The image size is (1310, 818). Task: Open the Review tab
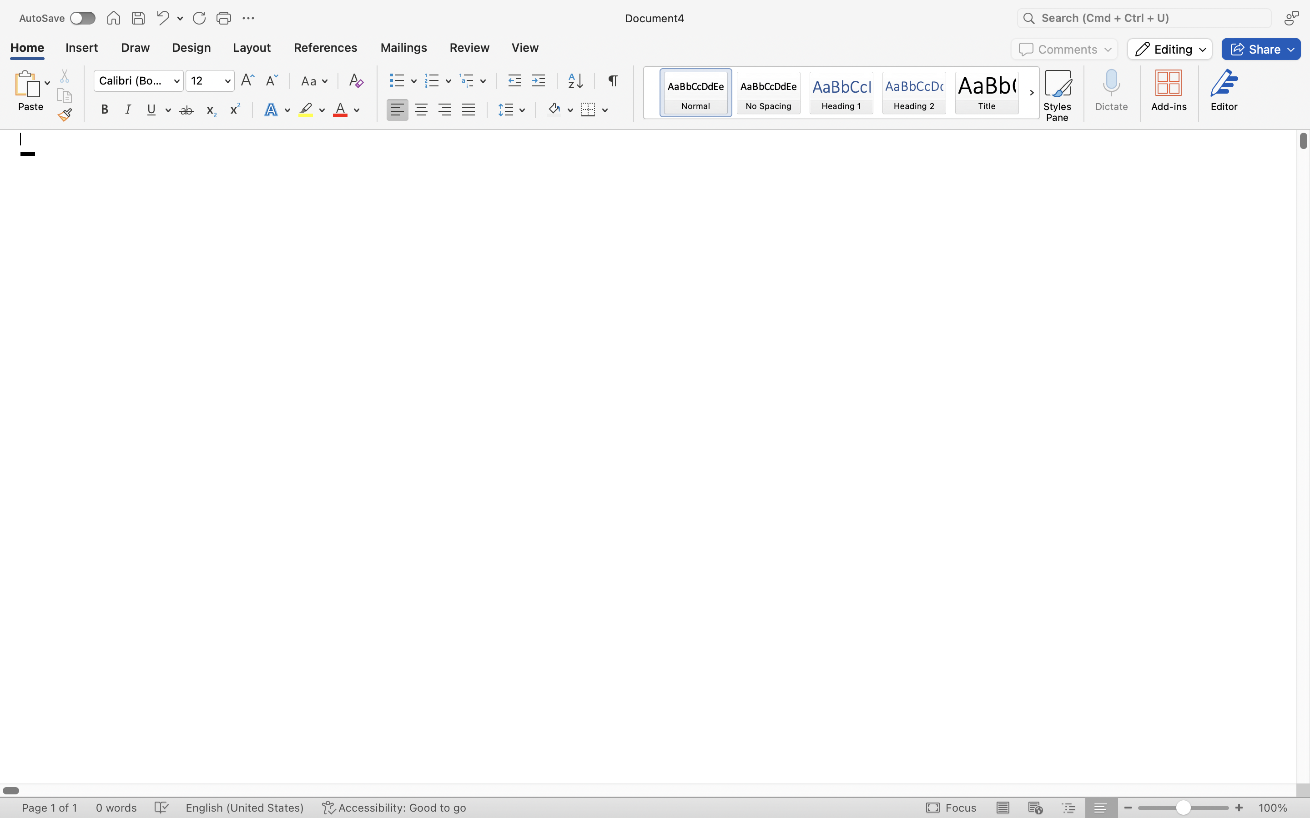(469, 48)
